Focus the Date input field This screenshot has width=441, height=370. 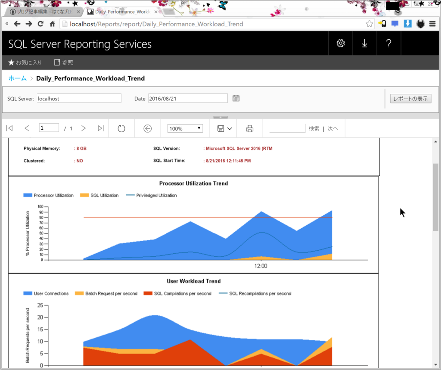(x=188, y=99)
